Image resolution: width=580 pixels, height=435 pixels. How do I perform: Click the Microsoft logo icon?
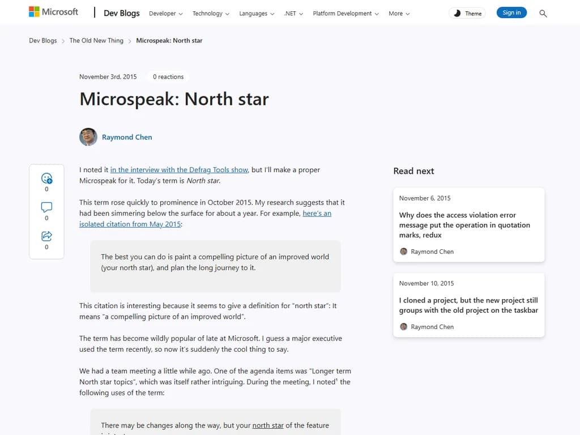coord(35,12)
